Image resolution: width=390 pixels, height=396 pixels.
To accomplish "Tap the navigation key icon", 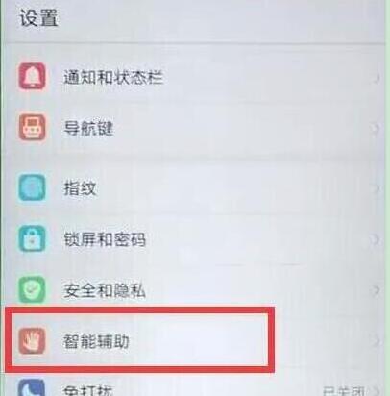I will (x=32, y=128).
